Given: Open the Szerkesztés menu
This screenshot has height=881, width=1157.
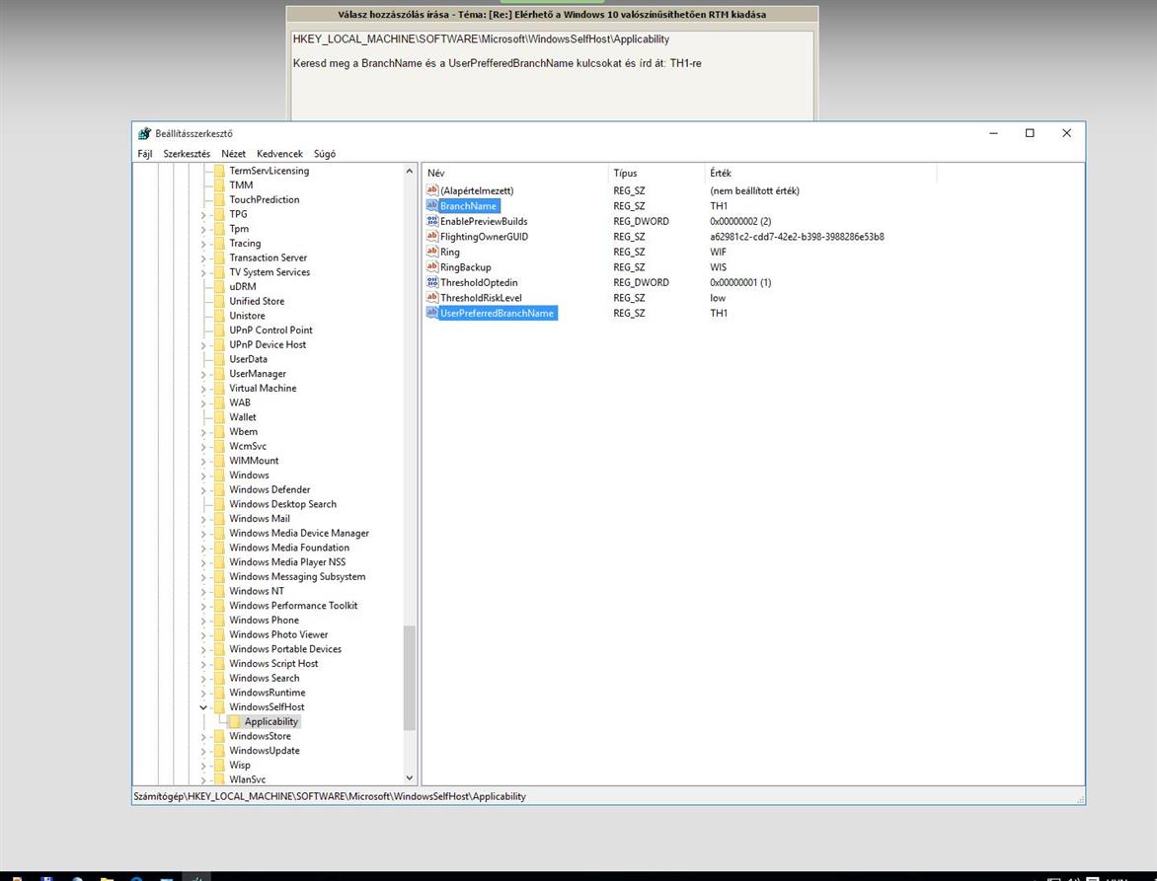Looking at the screenshot, I should click(x=187, y=153).
